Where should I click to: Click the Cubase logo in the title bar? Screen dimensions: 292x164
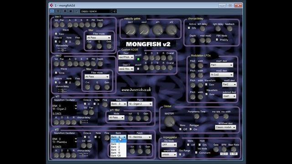52,5
